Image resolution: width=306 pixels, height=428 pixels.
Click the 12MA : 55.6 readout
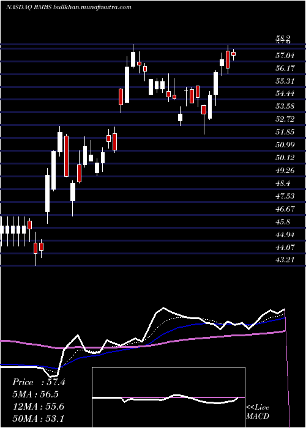38,407
